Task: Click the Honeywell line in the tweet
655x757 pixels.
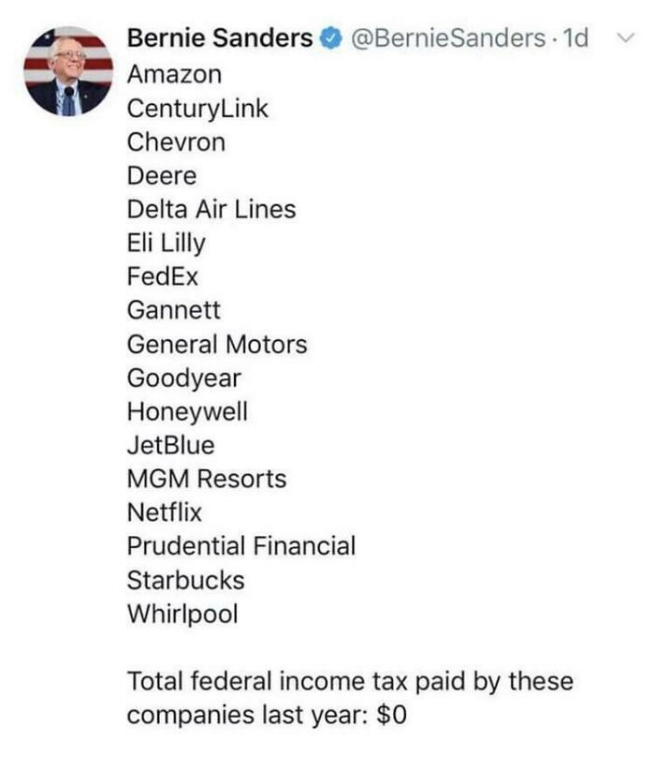Action: [188, 411]
